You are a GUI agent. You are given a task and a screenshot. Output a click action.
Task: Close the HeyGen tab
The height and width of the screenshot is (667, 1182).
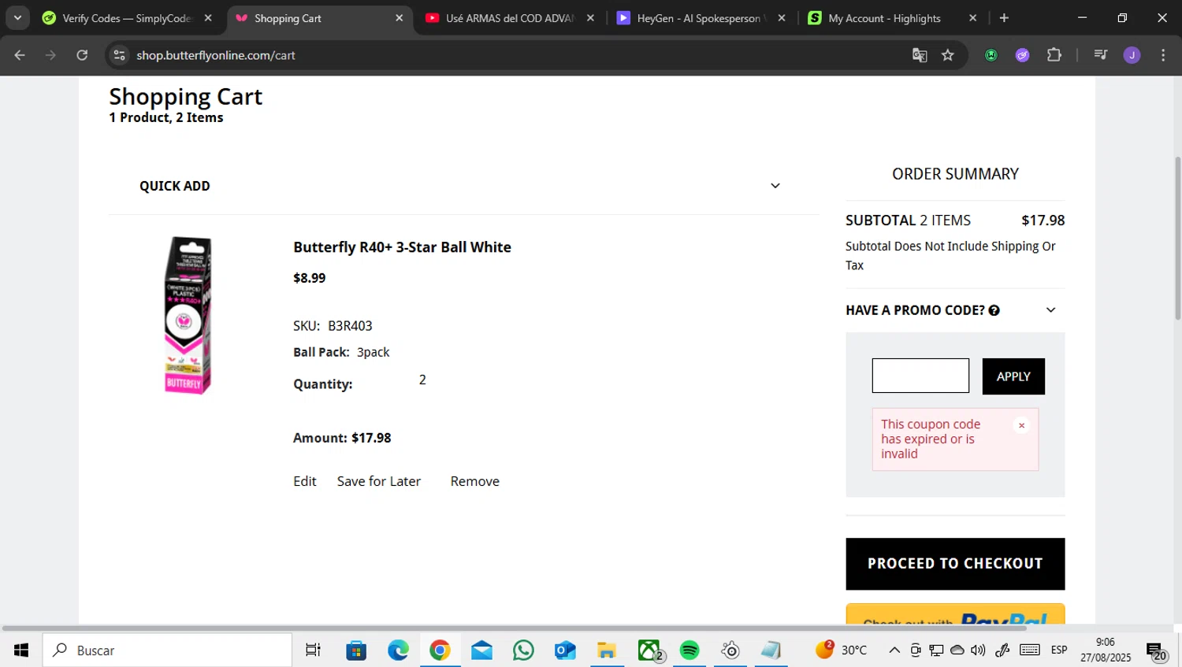tap(782, 18)
